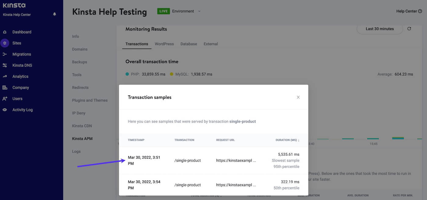The image size is (427, 200).
Task: Open the notifications bell
Action: click(55, 14)
